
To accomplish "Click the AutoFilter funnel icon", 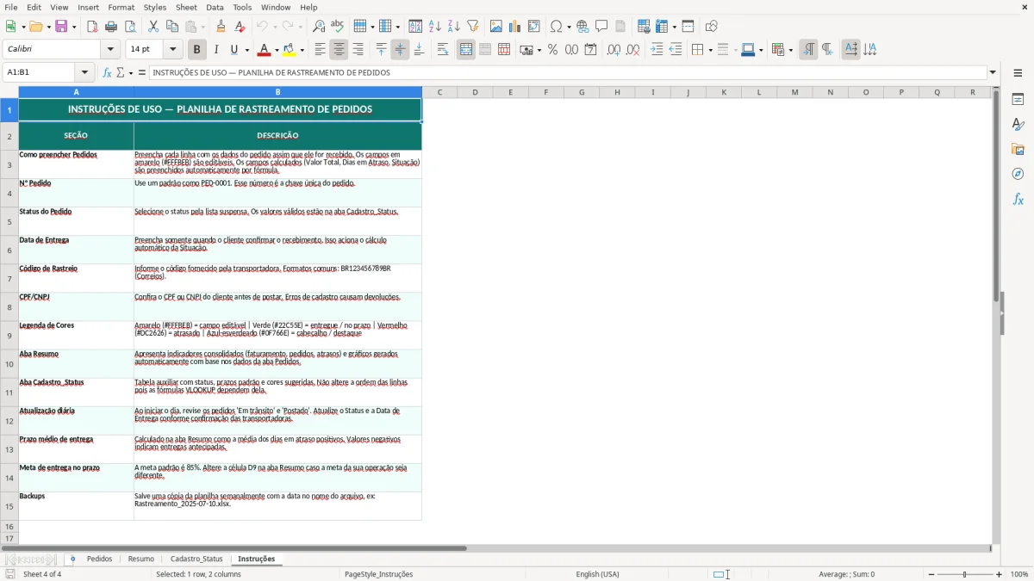I will point(472,27).
